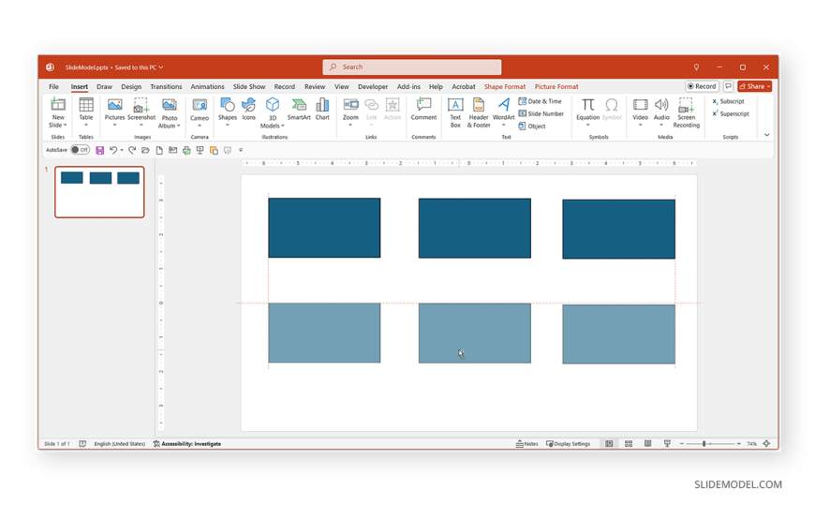This screenshot has width=815, height=505.
Task: Open the Shapes gallery
Action: (x=227, y=111)
